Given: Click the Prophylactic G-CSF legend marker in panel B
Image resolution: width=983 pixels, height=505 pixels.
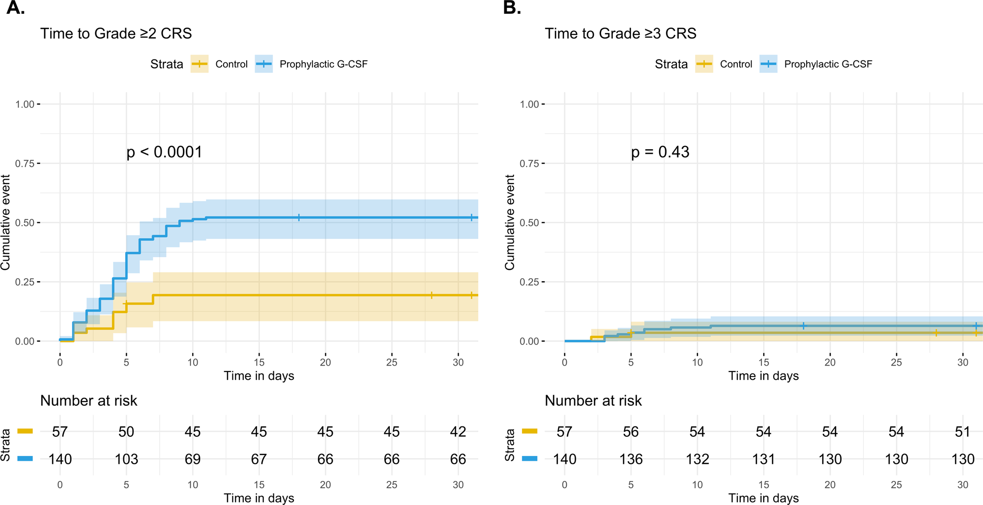Looking at the screenshot, I should [x=768, y=64].
